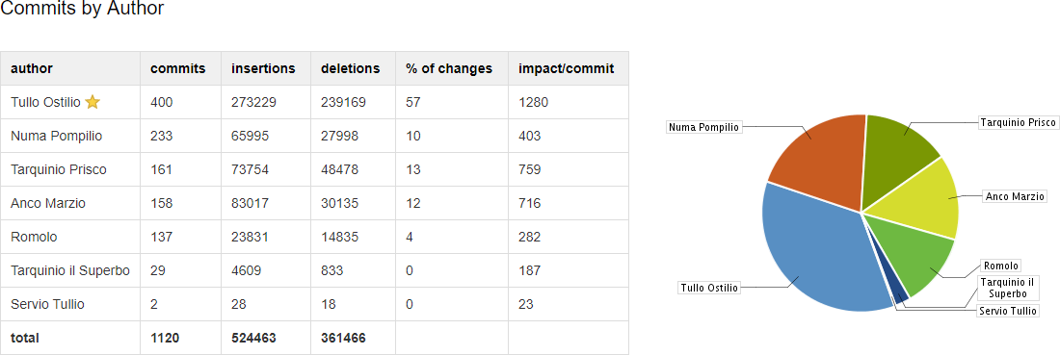Screen dimensions: 1060x355
Task: Click Anco Marzio author name in table
Action: pyautogui.click(x=48, y=203)
